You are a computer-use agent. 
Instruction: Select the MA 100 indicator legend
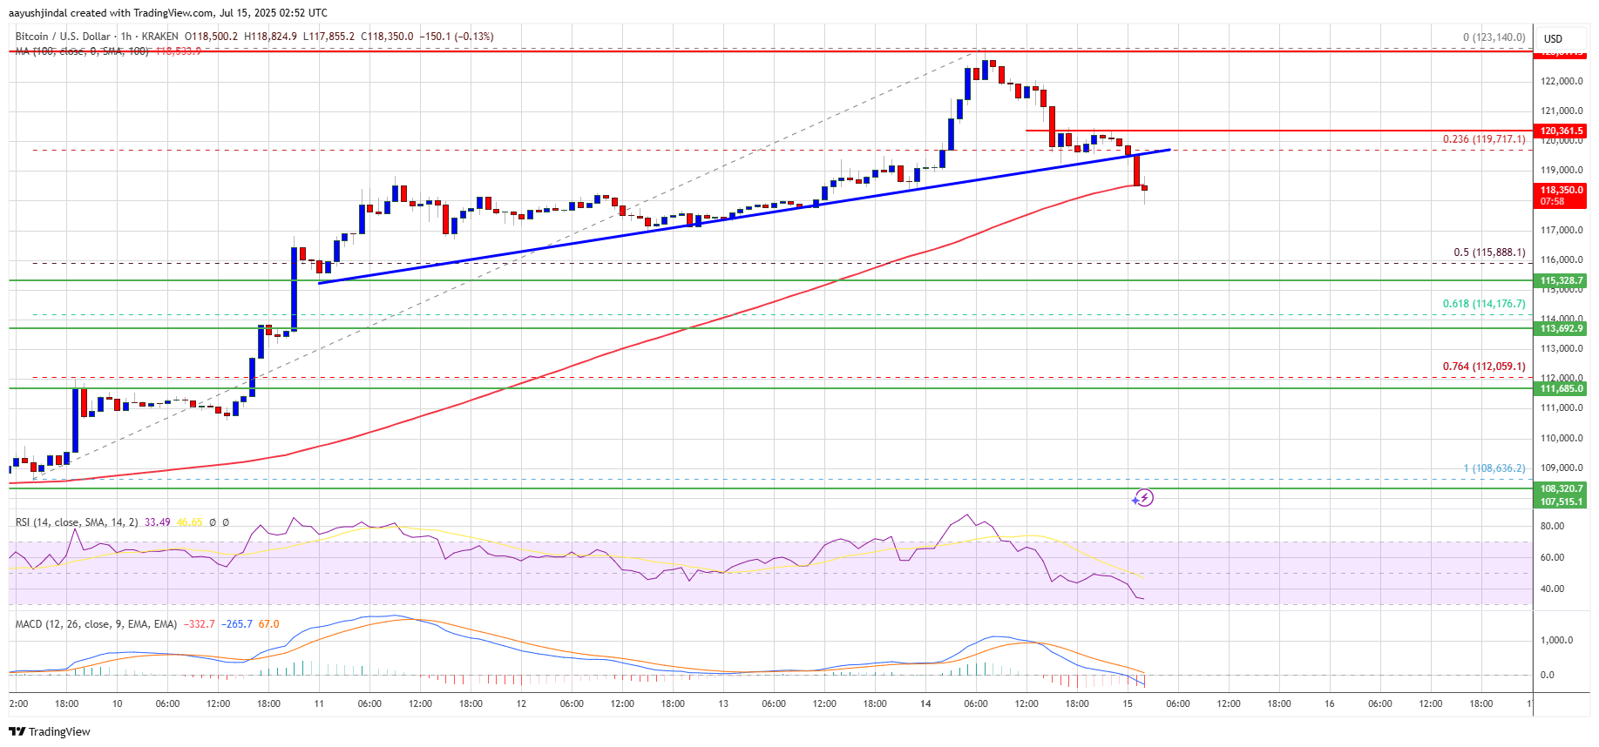pyautogui.click(x=82, y=51)
